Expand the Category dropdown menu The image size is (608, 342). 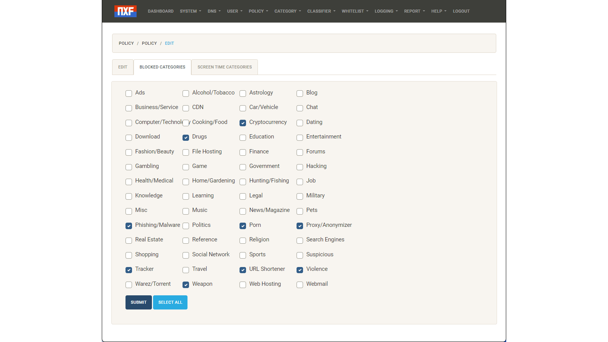point(288,11)
